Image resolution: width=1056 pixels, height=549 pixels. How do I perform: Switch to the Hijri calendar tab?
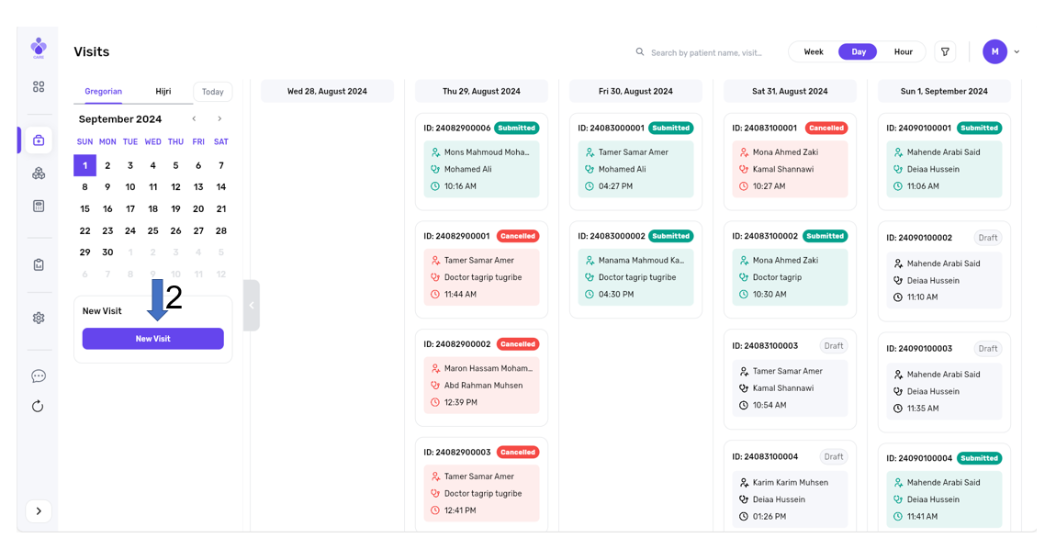click(163, 92)
